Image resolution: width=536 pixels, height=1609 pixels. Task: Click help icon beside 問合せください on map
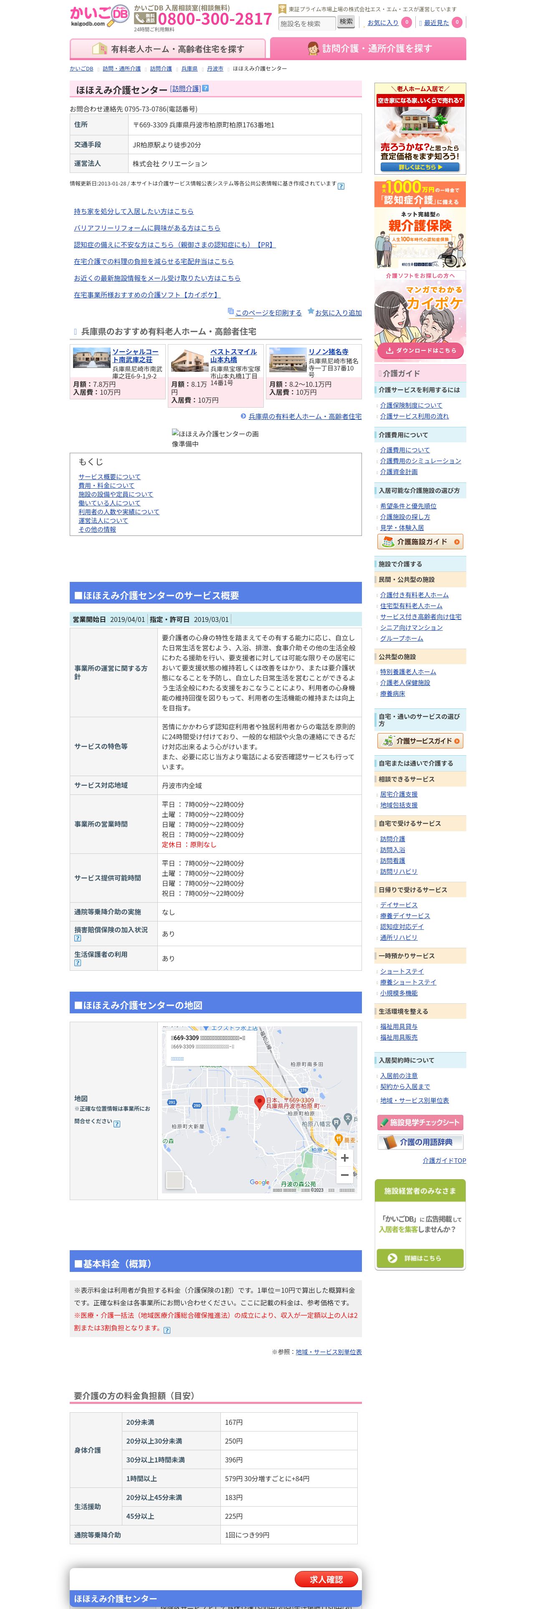pos(117,1124)
